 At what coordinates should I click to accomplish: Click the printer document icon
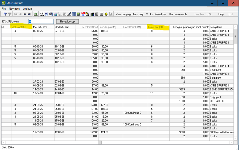coord(51,14)
